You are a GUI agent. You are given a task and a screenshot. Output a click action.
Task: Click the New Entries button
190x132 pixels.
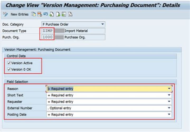(x=20, y=15)
